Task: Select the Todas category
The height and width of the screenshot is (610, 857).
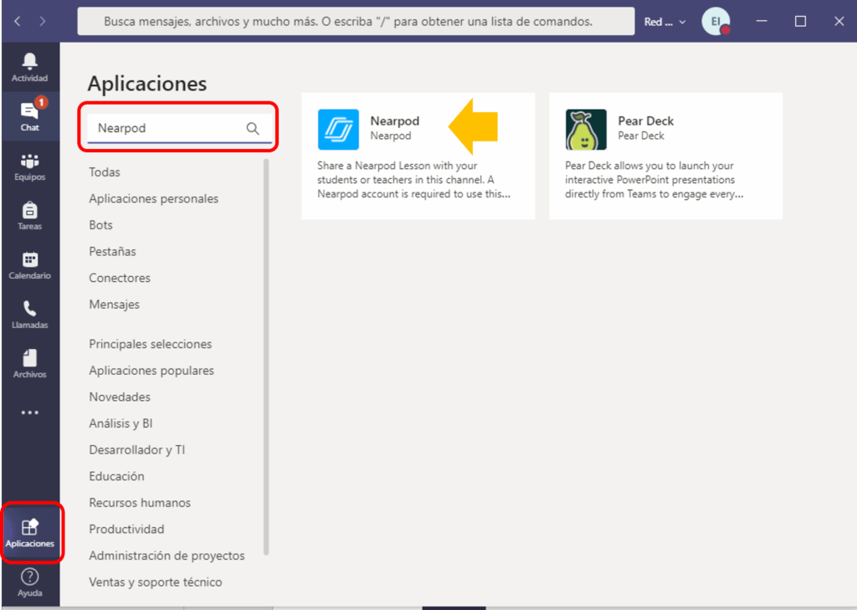Action: pos(105,172)
